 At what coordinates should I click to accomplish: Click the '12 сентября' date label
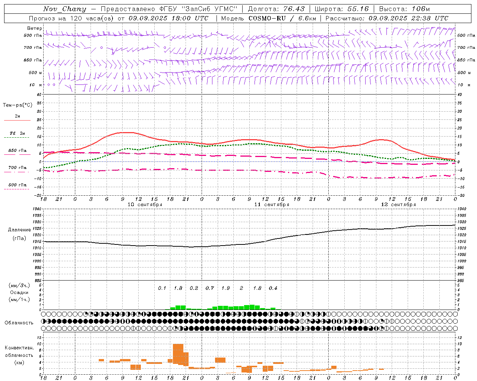coord(398,204)
